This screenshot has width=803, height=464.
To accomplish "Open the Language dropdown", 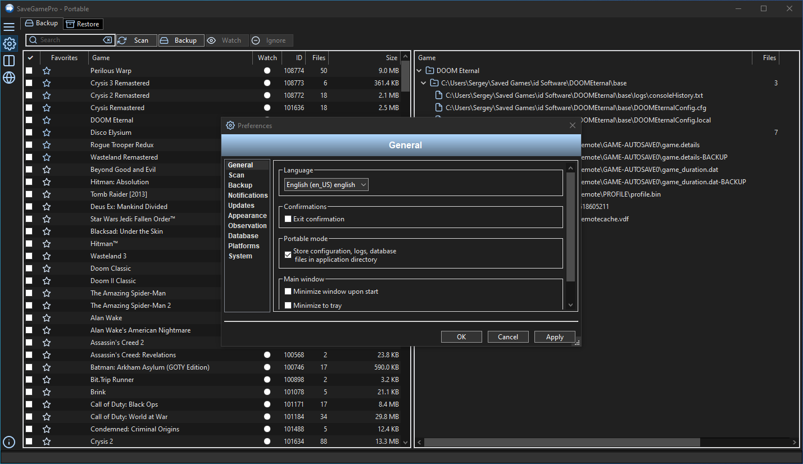I will (326, 184).
